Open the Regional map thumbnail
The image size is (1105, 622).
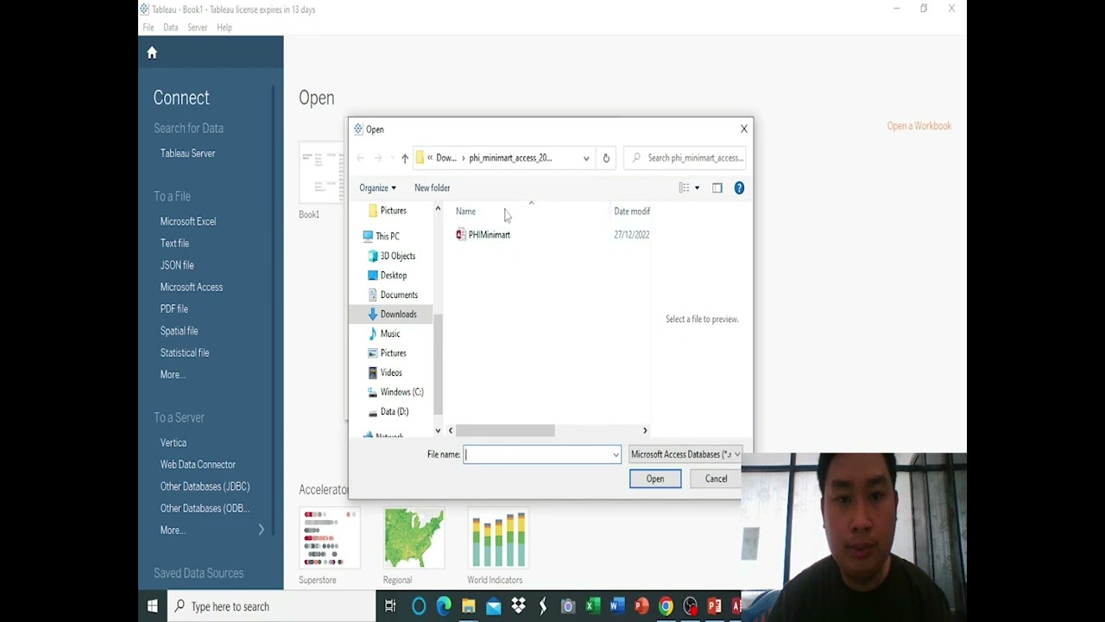(414, 538)
